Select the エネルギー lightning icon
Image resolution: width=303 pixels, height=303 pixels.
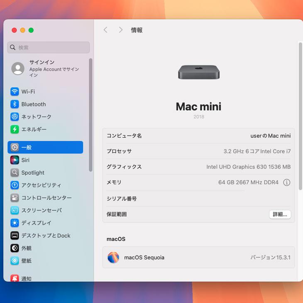15,129
